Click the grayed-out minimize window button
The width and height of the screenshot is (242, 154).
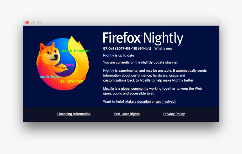click(33, 22)
